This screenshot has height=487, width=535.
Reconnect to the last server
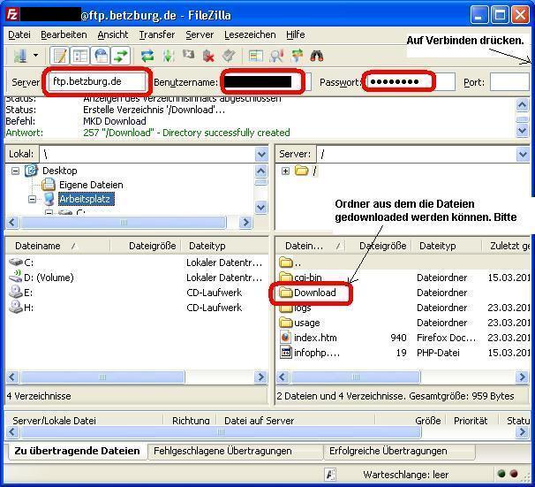(229, 56)
